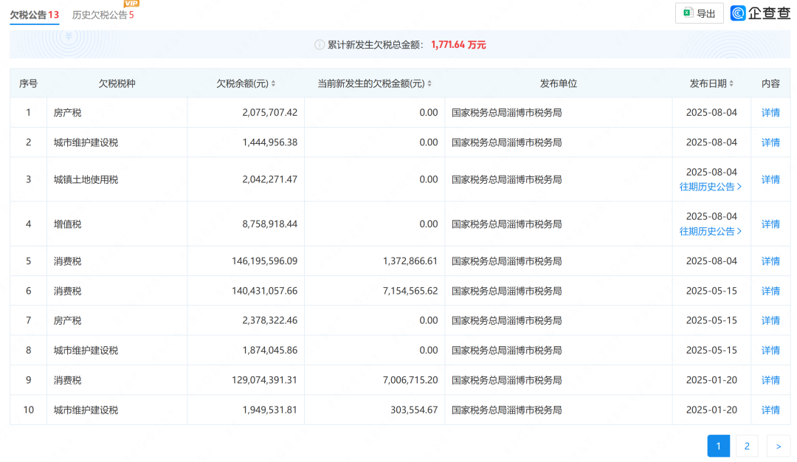View 详情 for row 10 城市维护建设税
Image resolution: width=797 pixels, height=462 pixels.
click(770, 410)
